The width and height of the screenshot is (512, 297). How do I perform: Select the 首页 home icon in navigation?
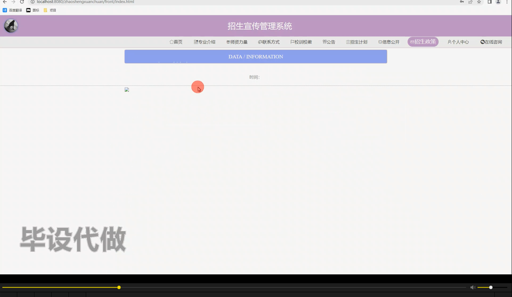tap(171, 42)
